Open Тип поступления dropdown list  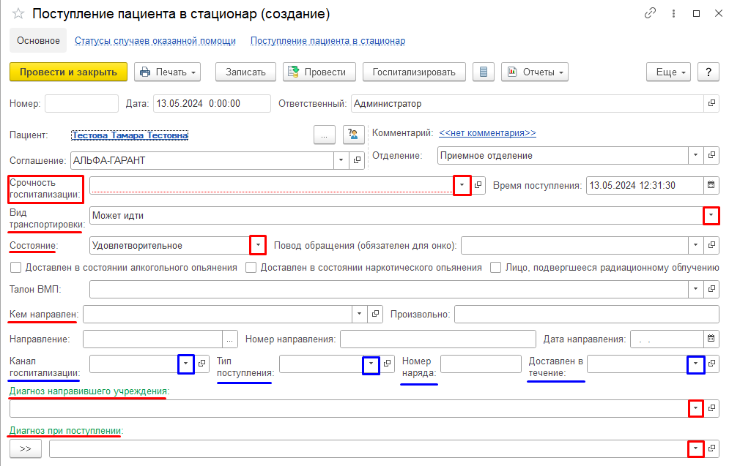pyautogui.click(x=371, y=364)
